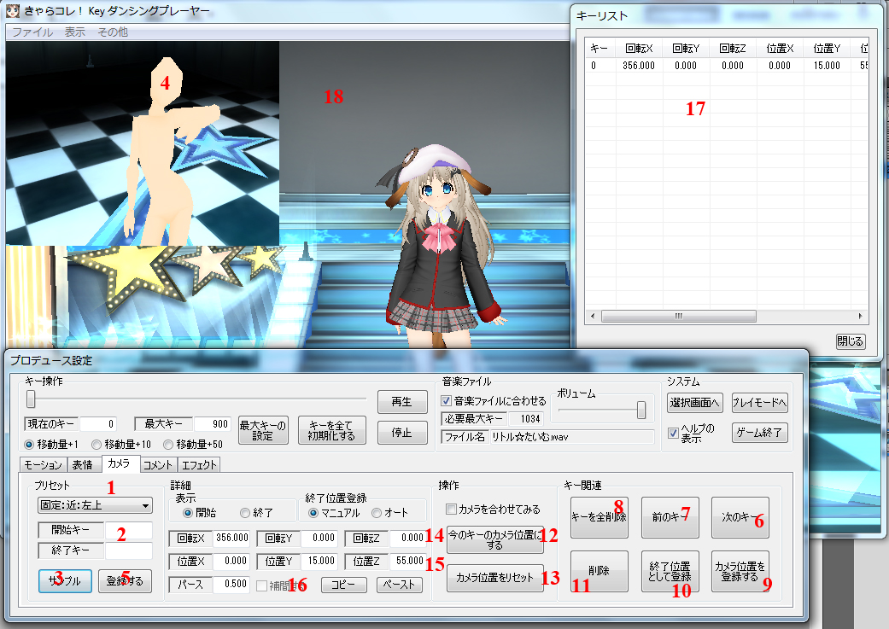Toggle the ヘルプの表示 checkbox
Viewport: 889px width, 629px height.
click(674, 433)
